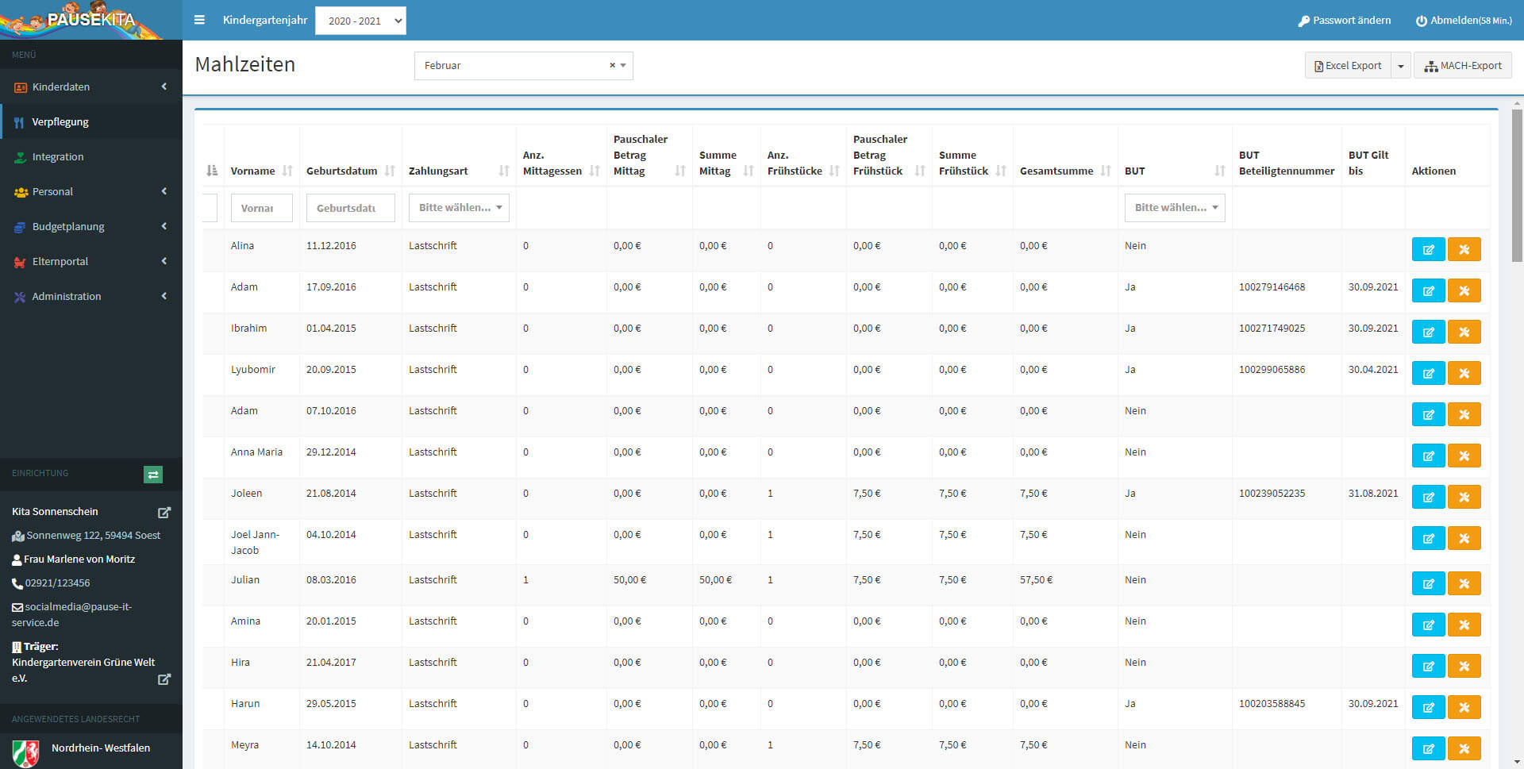Click orange delete icon in Julian's row
This screenshot has width=1524, height=769.
click(x=1464, y=584)
